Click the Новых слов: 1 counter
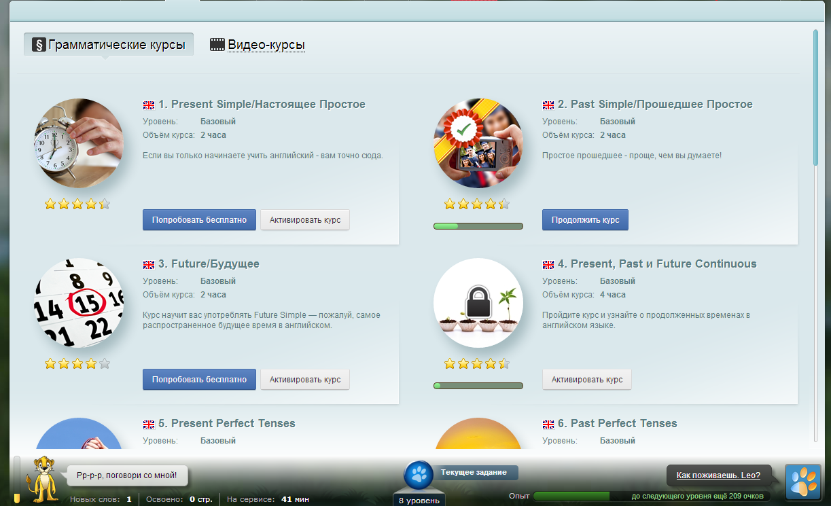The width and height of the screenshot is (831, 506). pos(101,499)
